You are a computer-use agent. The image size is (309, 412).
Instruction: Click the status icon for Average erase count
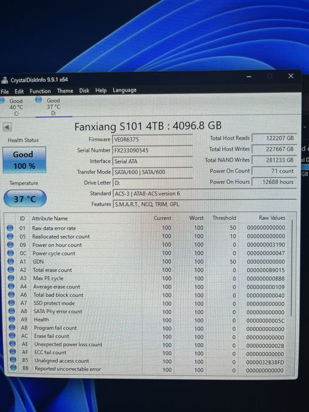tap(11, 287)
